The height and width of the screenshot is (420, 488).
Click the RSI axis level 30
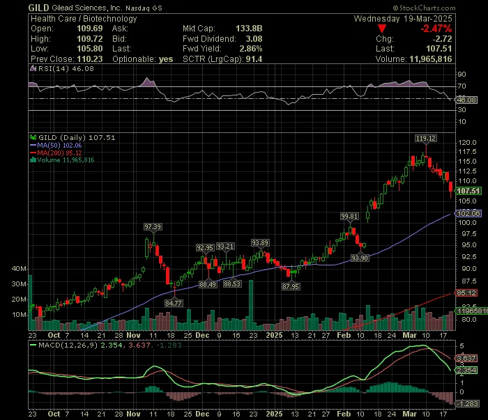(x=462, y=110)
